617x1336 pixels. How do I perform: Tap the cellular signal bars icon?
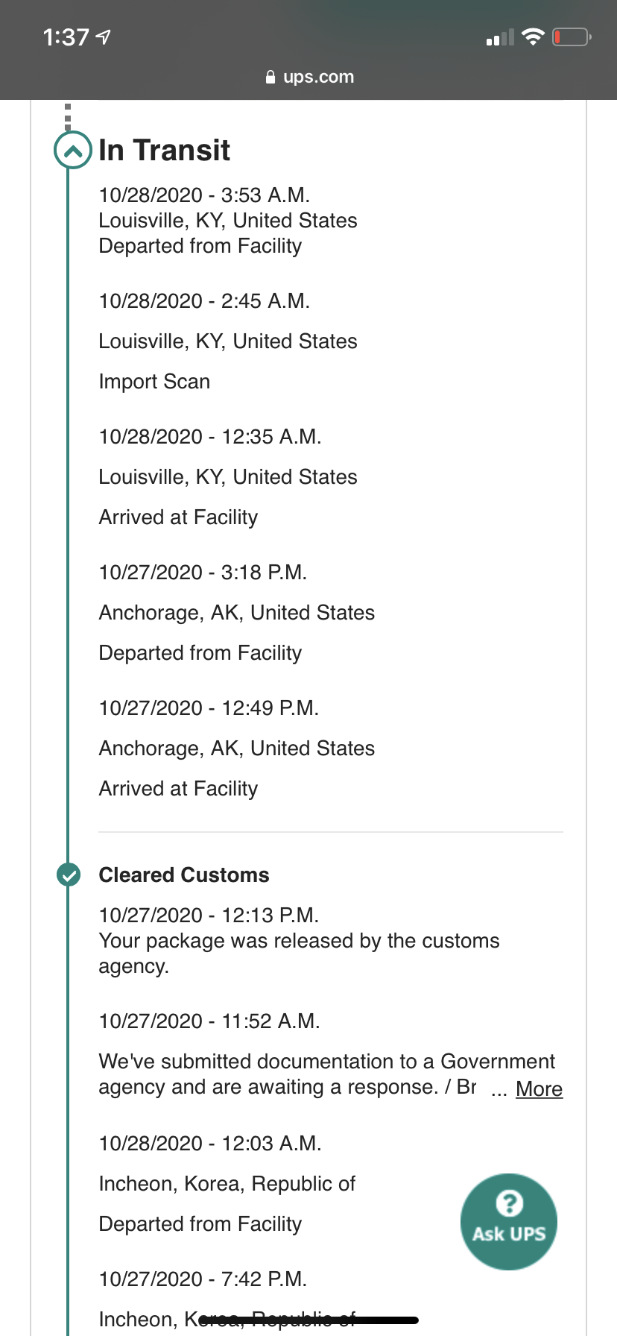[x=499, y=37]
